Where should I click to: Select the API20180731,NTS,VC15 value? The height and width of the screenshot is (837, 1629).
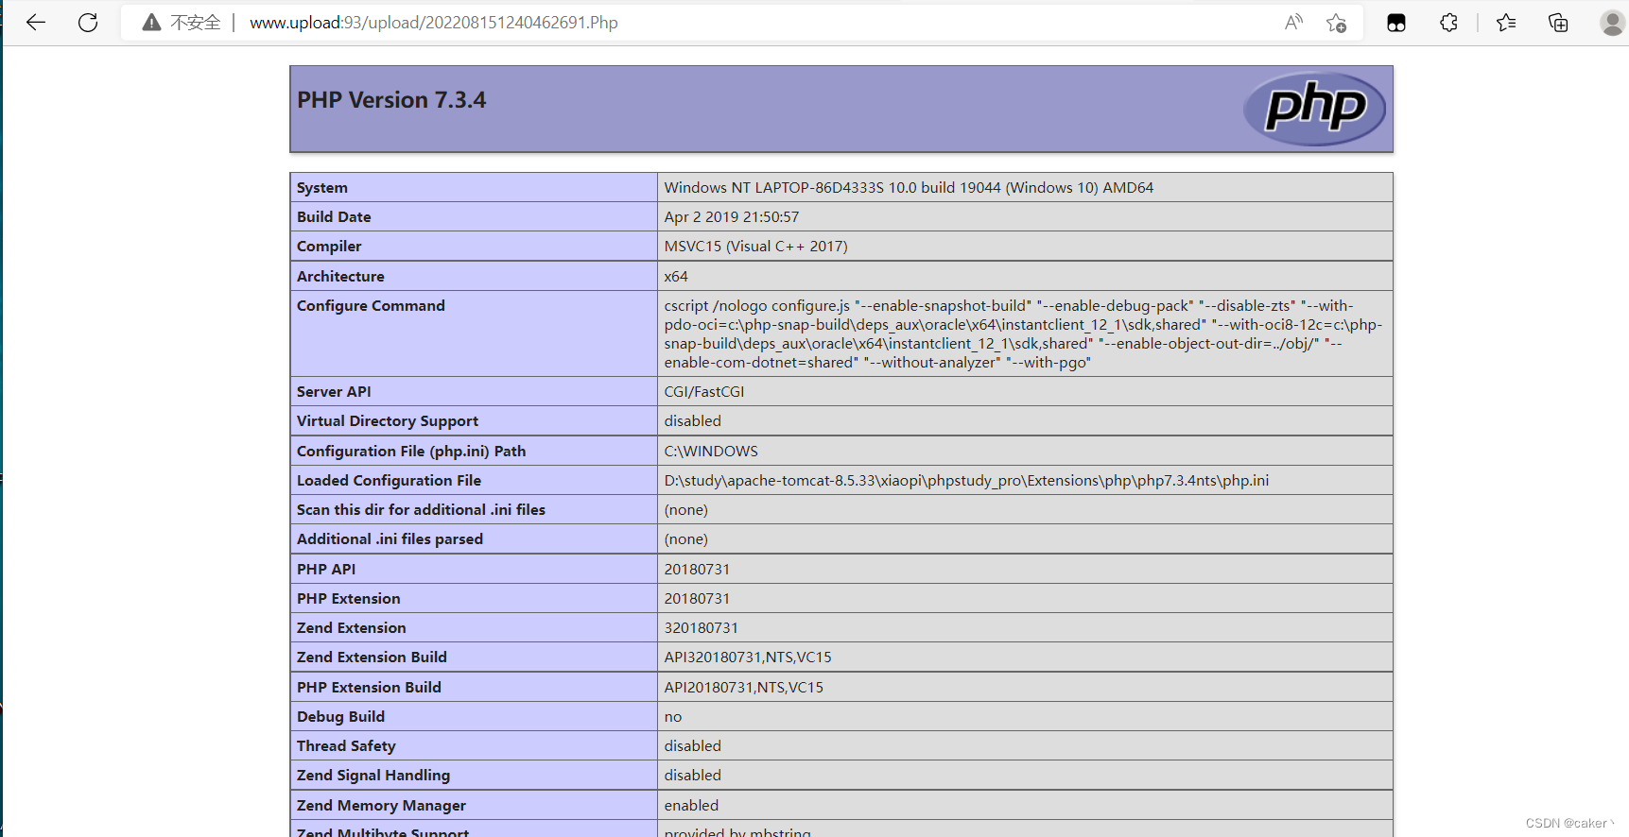tap(744, 688)
